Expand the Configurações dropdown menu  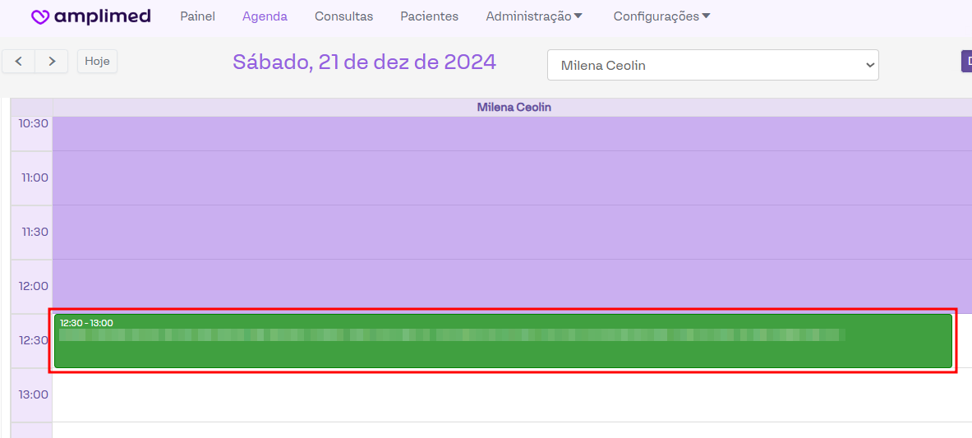(x=656, y=16)
